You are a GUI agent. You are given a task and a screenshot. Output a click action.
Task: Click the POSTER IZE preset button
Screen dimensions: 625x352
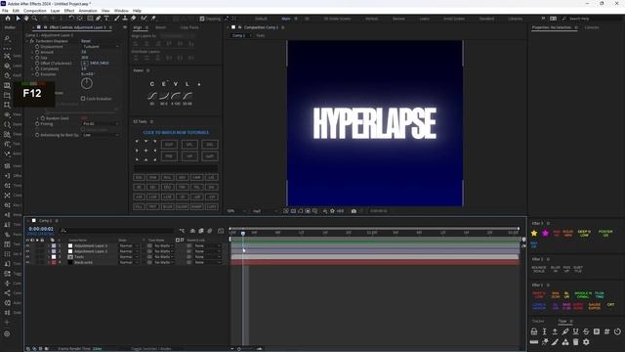pyautogui.click(x=605, y=233)
